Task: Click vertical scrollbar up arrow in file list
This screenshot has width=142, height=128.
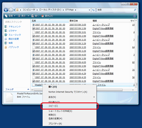Action: pos(136,20)
